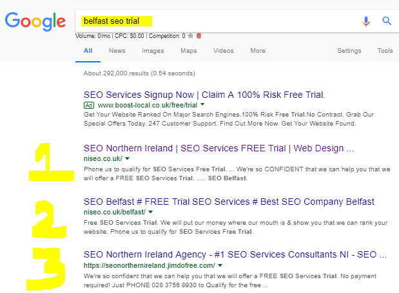Click the blue search magnifier icon
The width and height of the screenshot is (399, 293).
tap(387, 21)
